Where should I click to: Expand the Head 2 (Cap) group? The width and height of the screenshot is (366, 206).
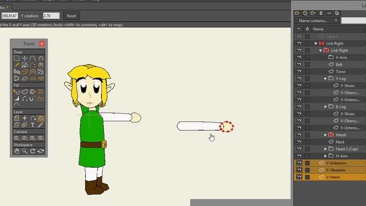coord(325,149)
